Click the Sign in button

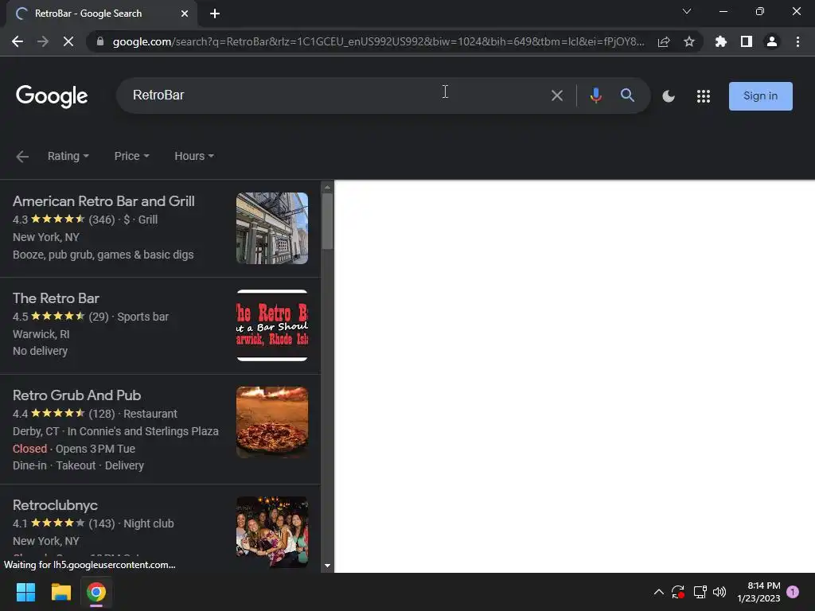(x=760, y=96)
